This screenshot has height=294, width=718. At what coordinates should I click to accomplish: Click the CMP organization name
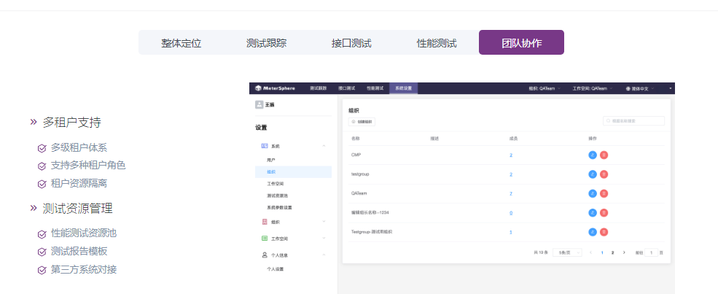coord(356,155)
